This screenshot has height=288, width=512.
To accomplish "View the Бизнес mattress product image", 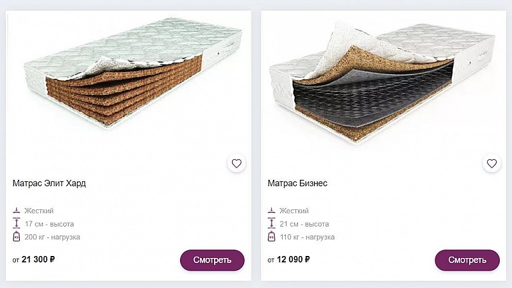I will tap(383, 77).
